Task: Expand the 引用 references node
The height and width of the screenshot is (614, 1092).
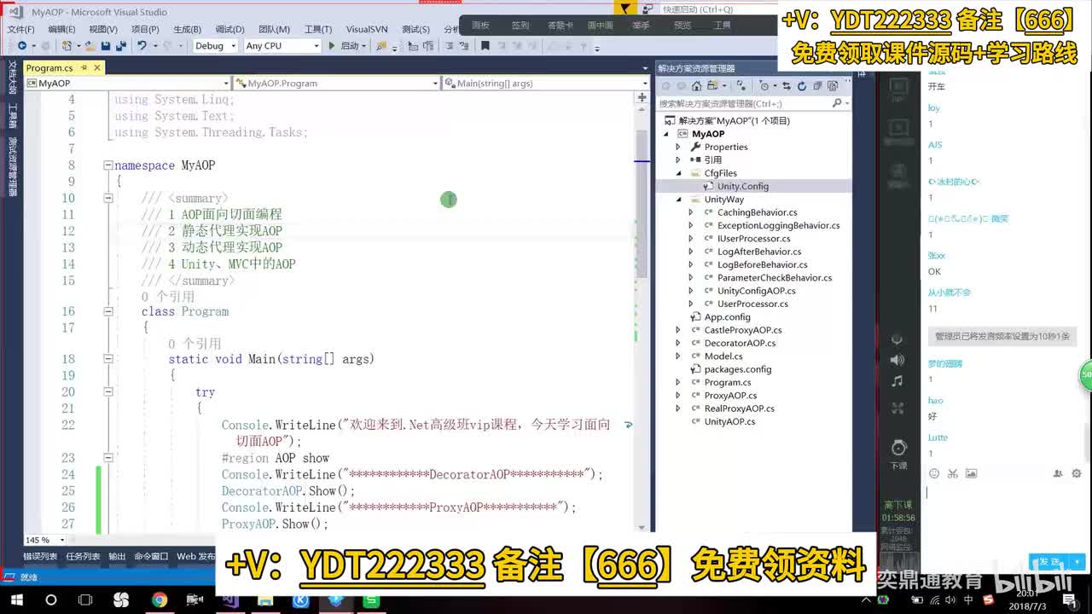Action: tap(678, 159)
